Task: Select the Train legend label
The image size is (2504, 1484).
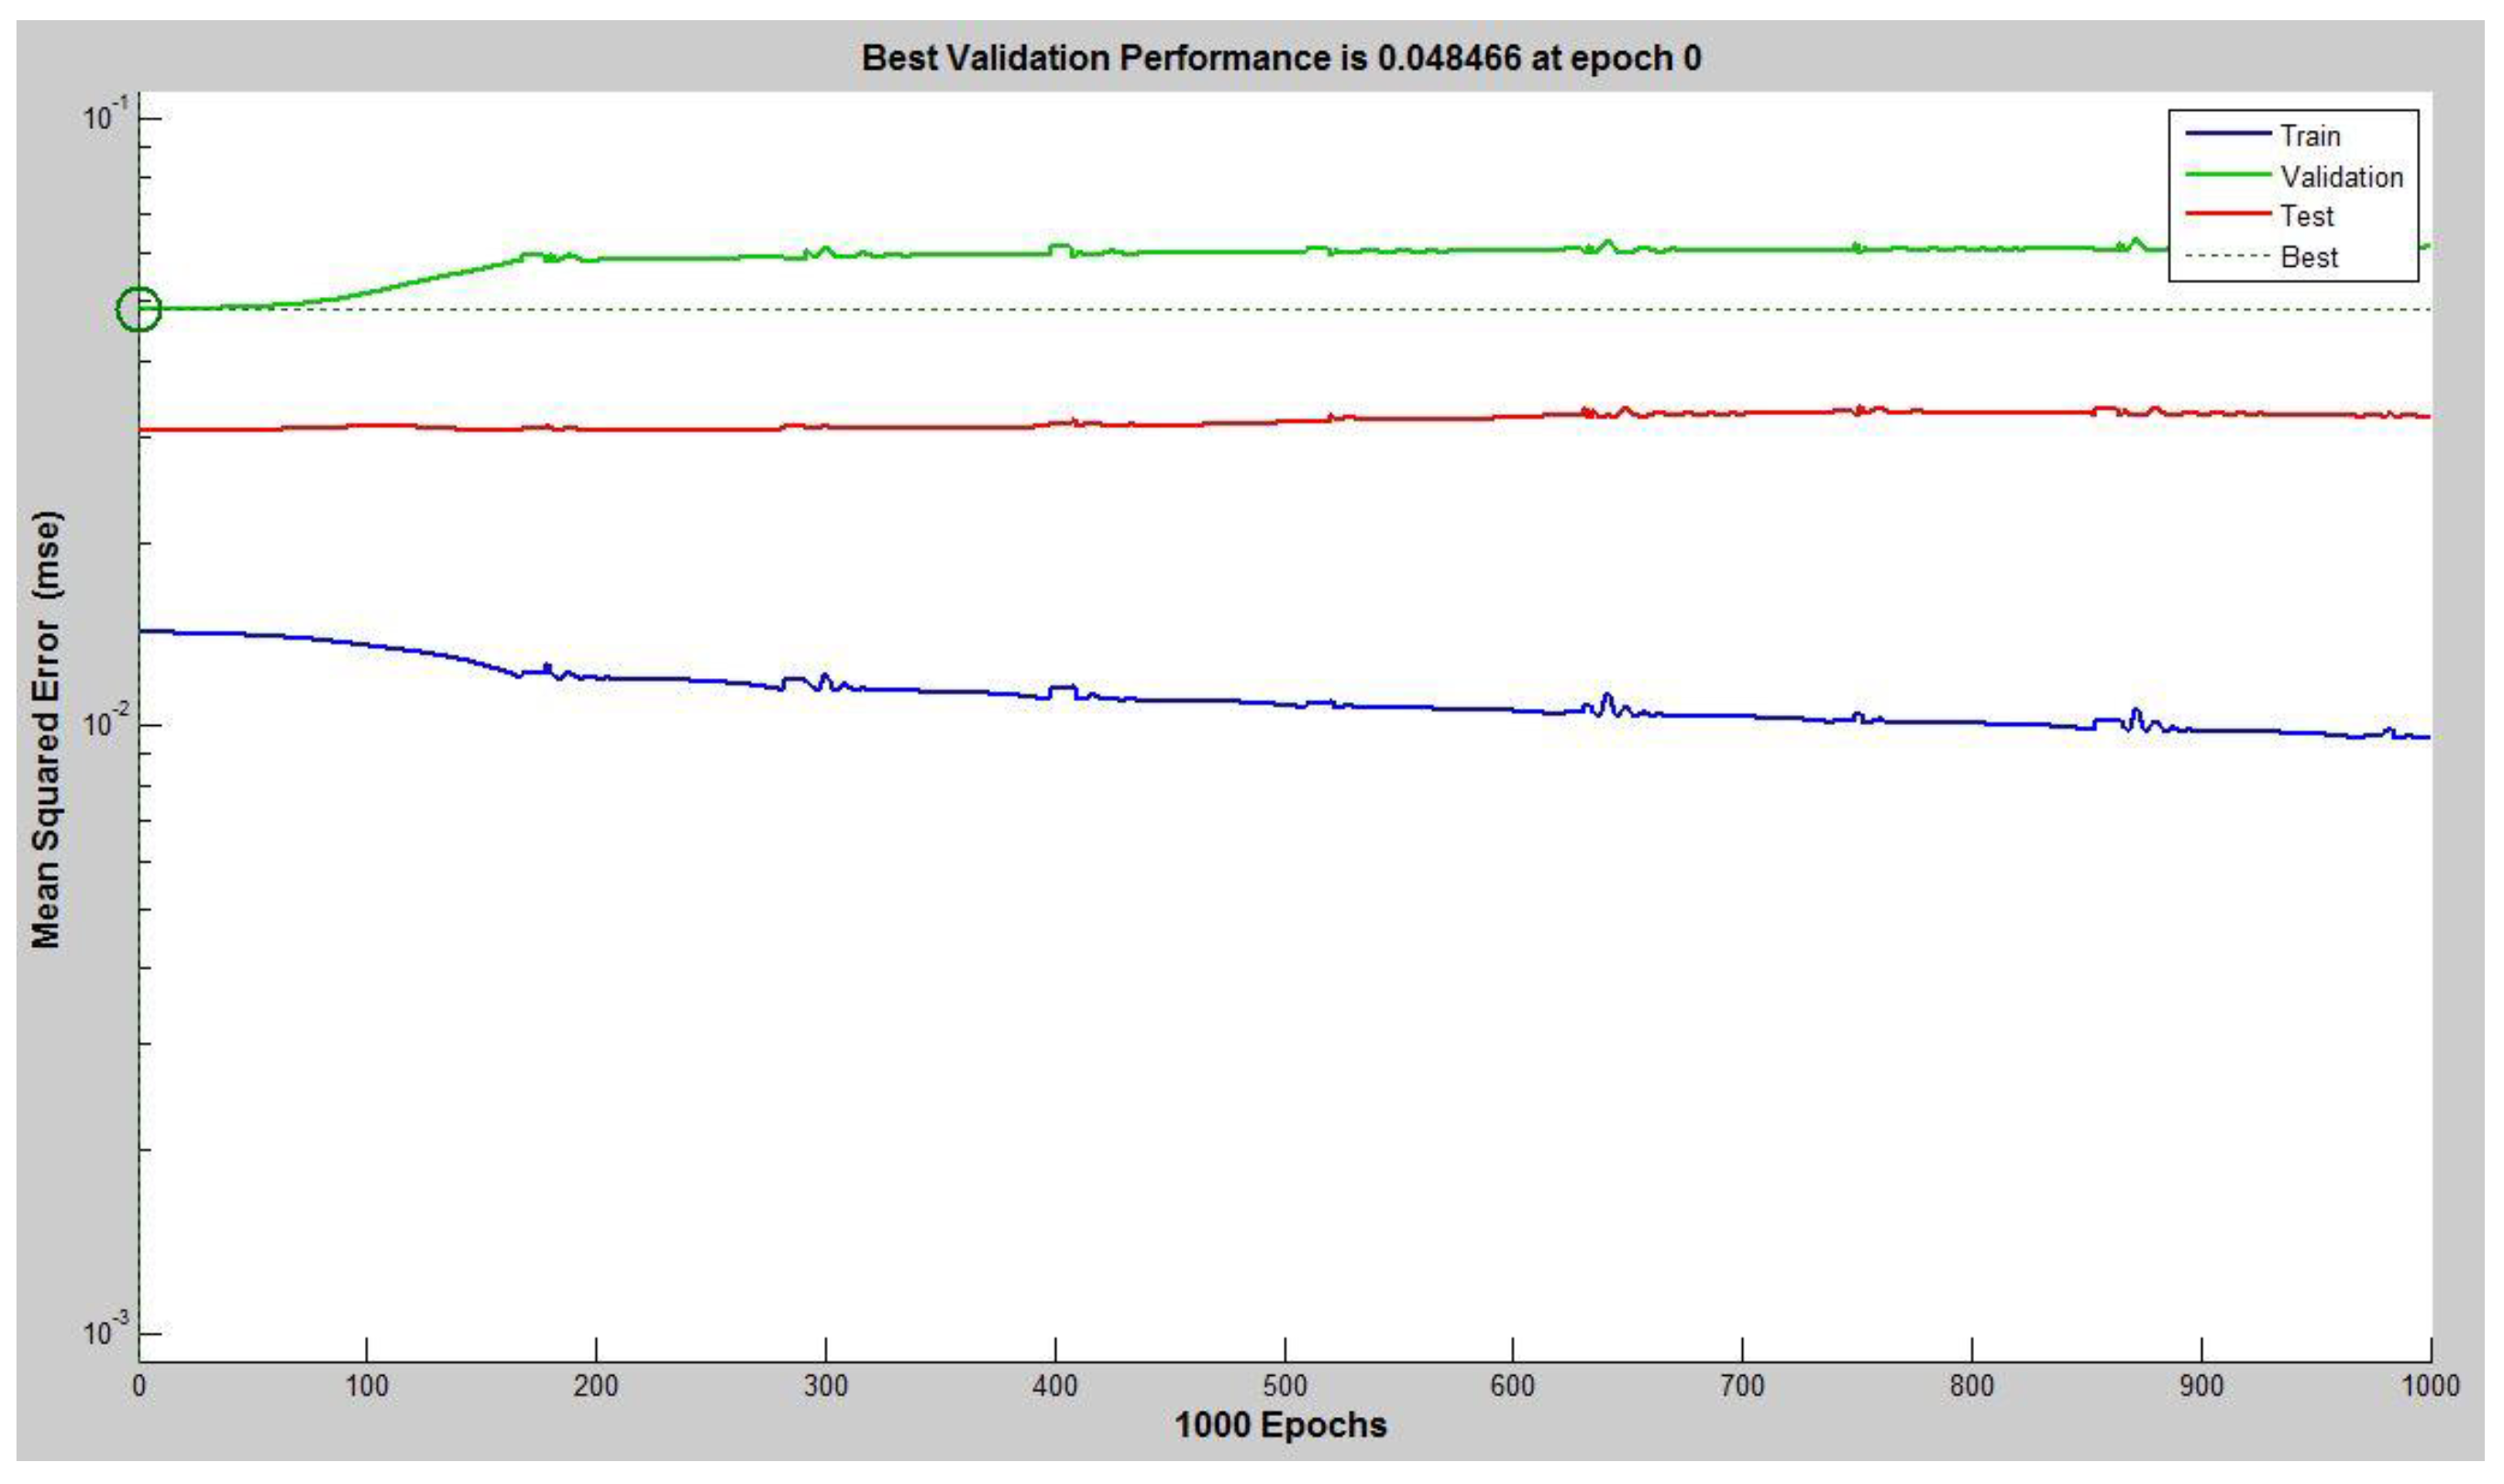Action: (2309, 135)
